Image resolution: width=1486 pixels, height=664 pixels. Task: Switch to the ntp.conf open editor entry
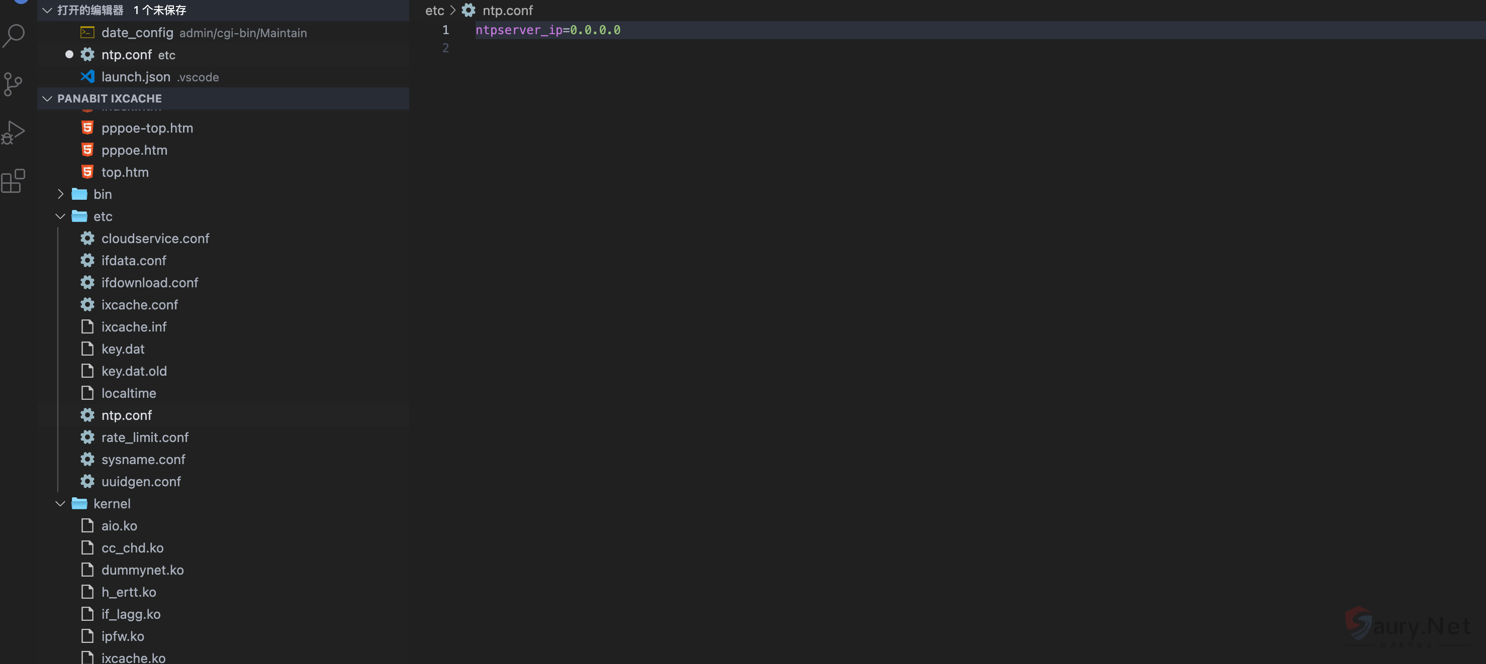(x=127, y=54)
